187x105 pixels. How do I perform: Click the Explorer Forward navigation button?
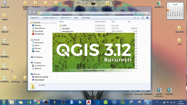tap(34, 13)
